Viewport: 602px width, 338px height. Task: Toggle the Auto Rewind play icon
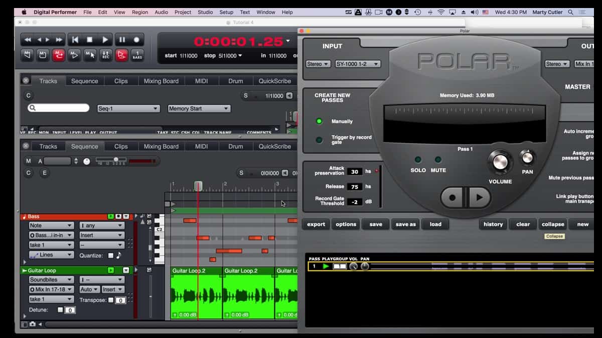[x=74, y=55]
